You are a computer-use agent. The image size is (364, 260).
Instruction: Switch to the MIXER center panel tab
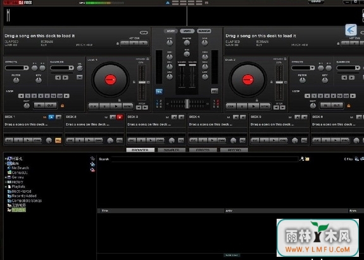[x=171, y=31]
